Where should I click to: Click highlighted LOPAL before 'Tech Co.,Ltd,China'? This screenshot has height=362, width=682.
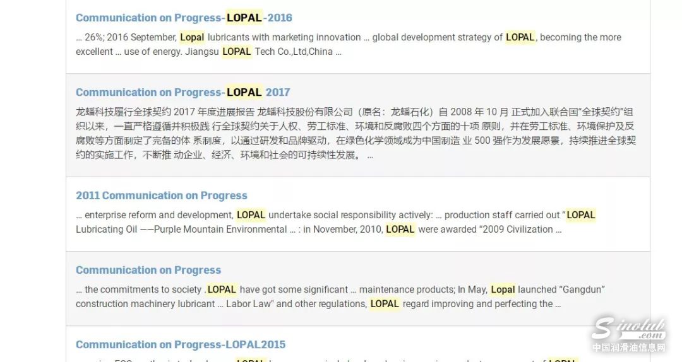[x=237, y=52]
